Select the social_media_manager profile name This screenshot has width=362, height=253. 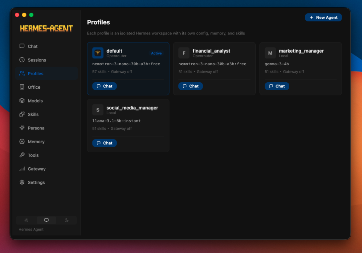(x=132, y=108)
